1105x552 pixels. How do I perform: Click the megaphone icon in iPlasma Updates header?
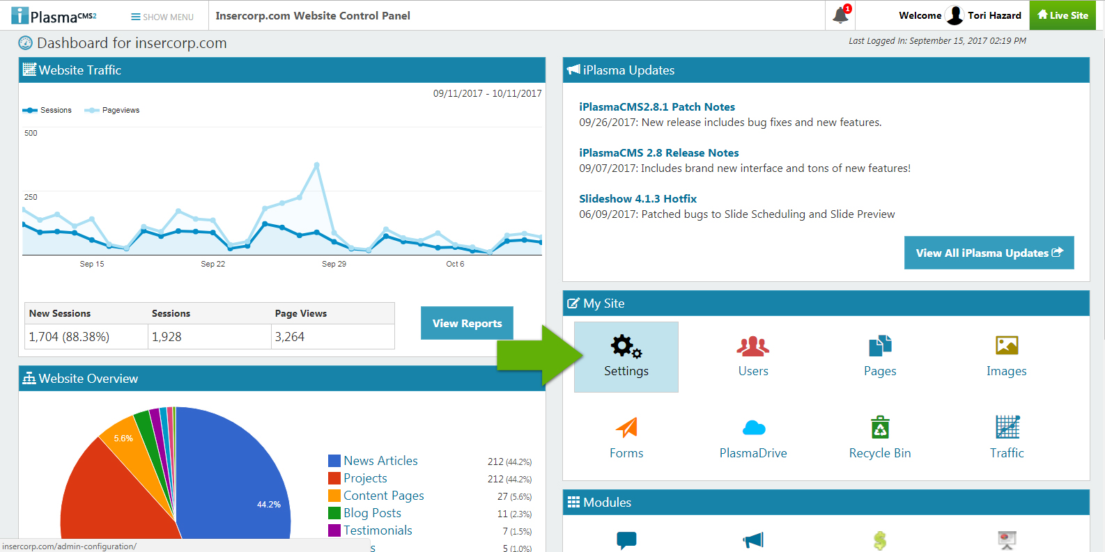click(573, 70)
